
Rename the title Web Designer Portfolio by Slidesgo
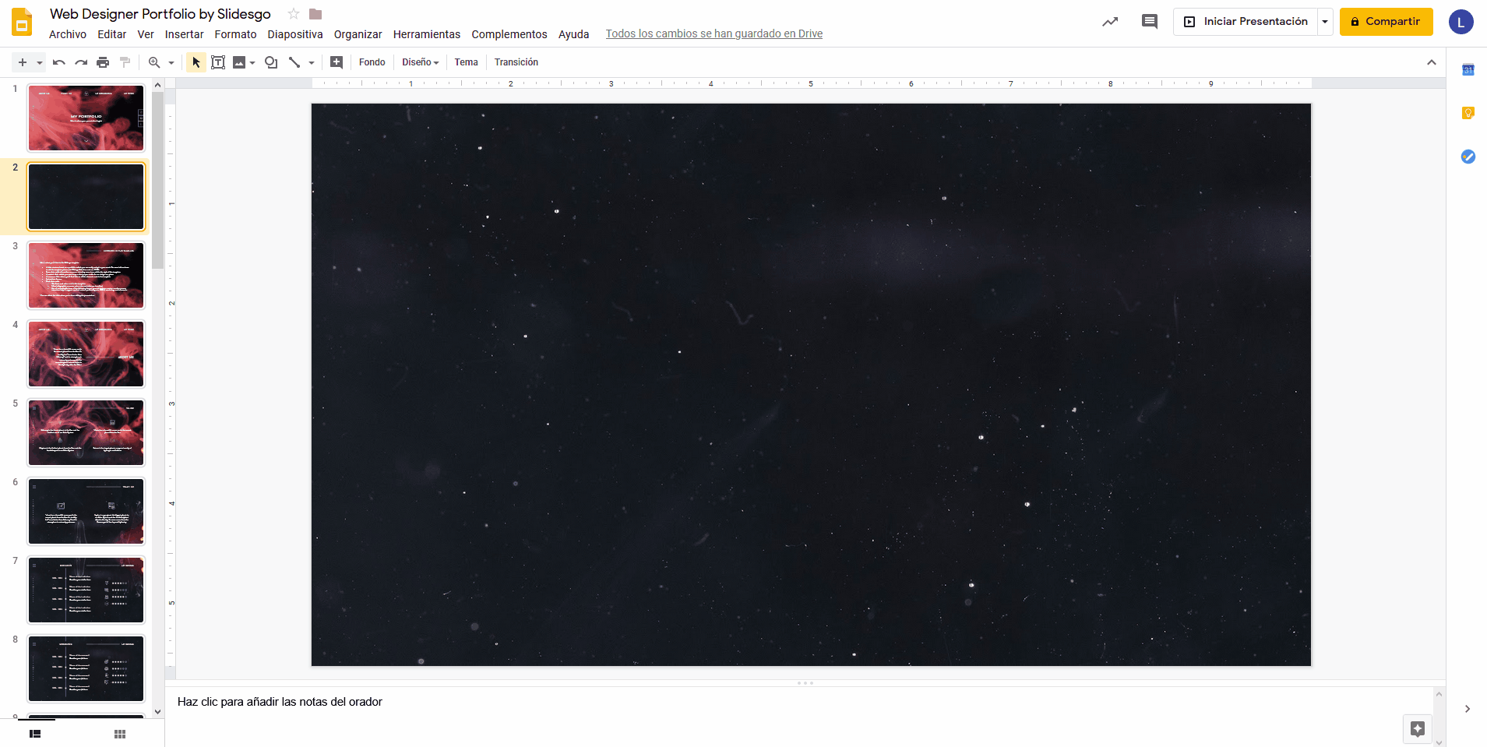[x=160, y=14]
